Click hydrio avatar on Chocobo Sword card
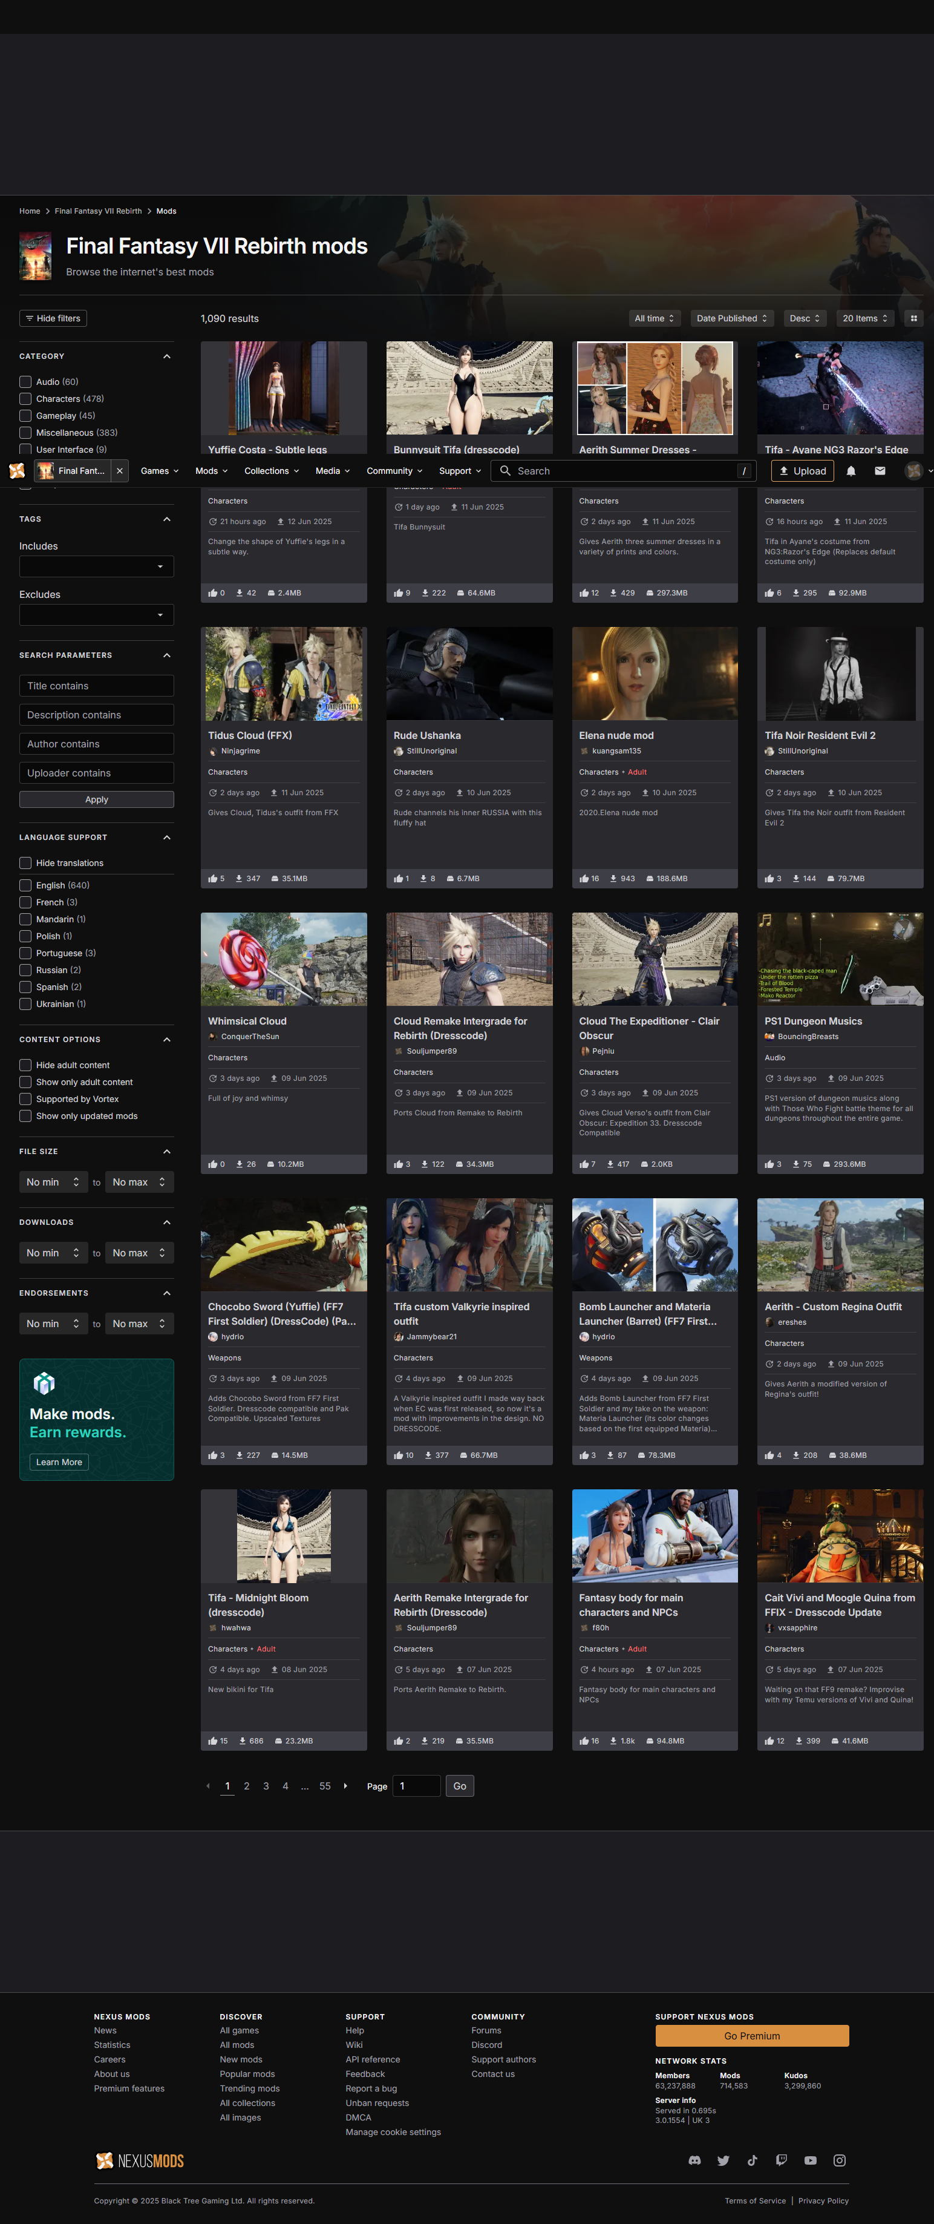Screen dimensions: 934x2224 click(x=212, y=1336)
